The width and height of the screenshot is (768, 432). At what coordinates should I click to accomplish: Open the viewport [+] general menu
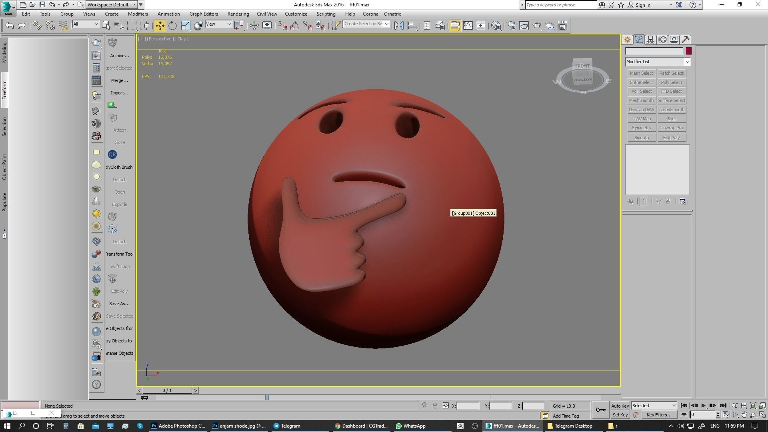(142, 39)
